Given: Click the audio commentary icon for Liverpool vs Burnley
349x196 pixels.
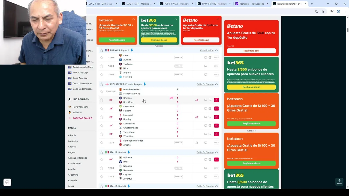Looking at the screenshot, I should tap(197, 117).
